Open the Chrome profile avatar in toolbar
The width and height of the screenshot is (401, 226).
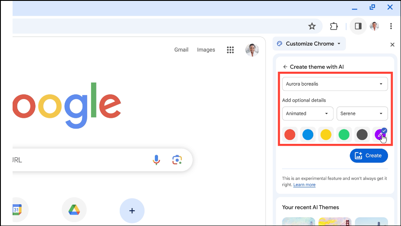(x=375, y=26)
